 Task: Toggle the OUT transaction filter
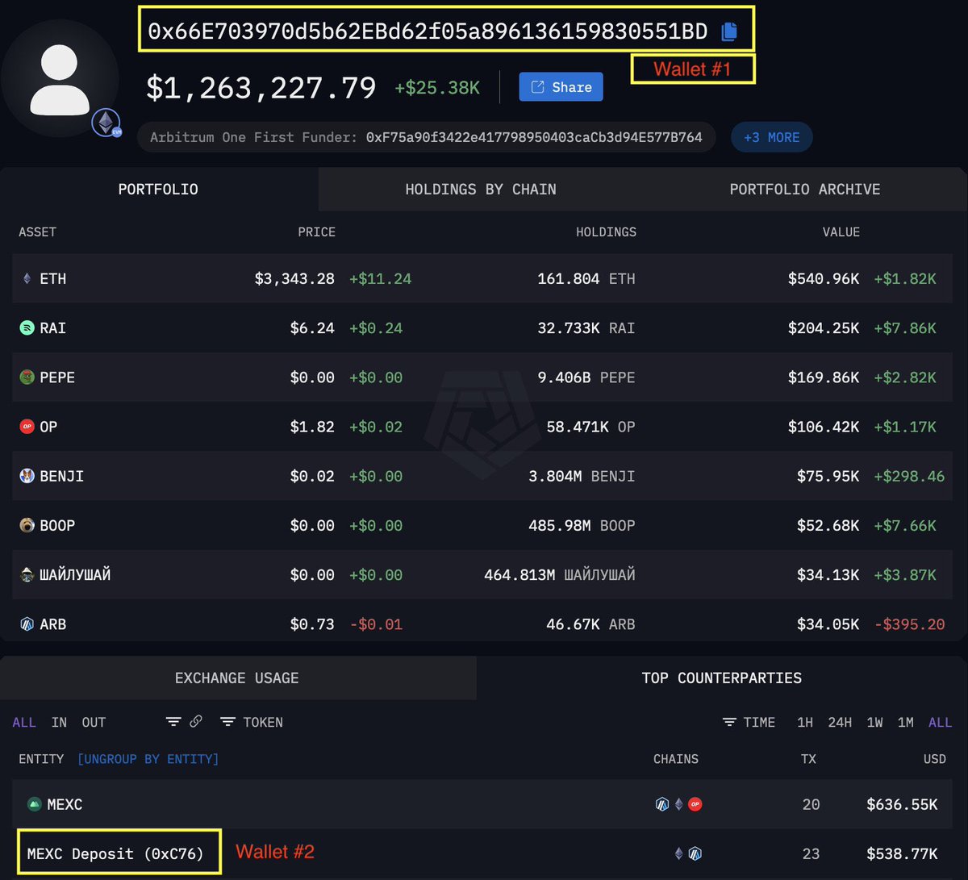(x=94, y=723)
